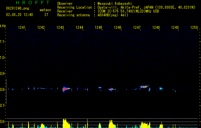Click the HROFFT title text
201x128 pixels.
pyautogui.click(x=33, y=3)
